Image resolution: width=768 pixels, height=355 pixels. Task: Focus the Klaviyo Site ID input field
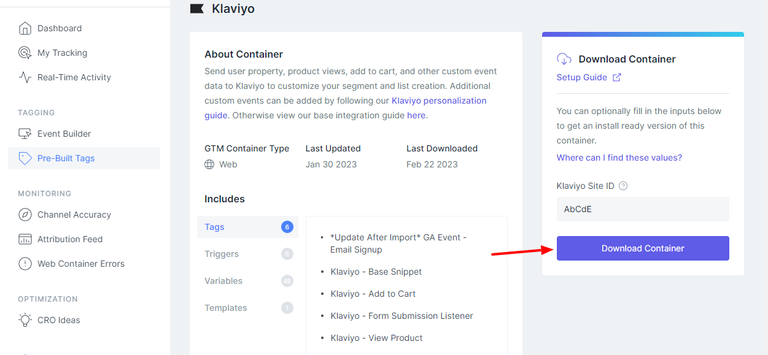click(x=643, y=209)
